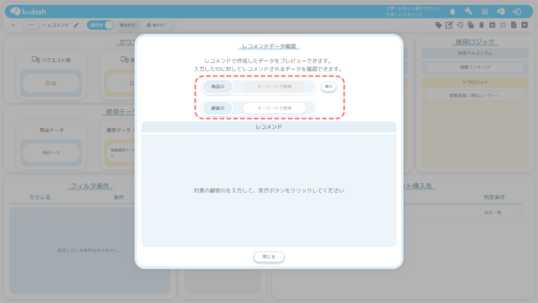Click the support chat mascot icon

click(501, 11)
